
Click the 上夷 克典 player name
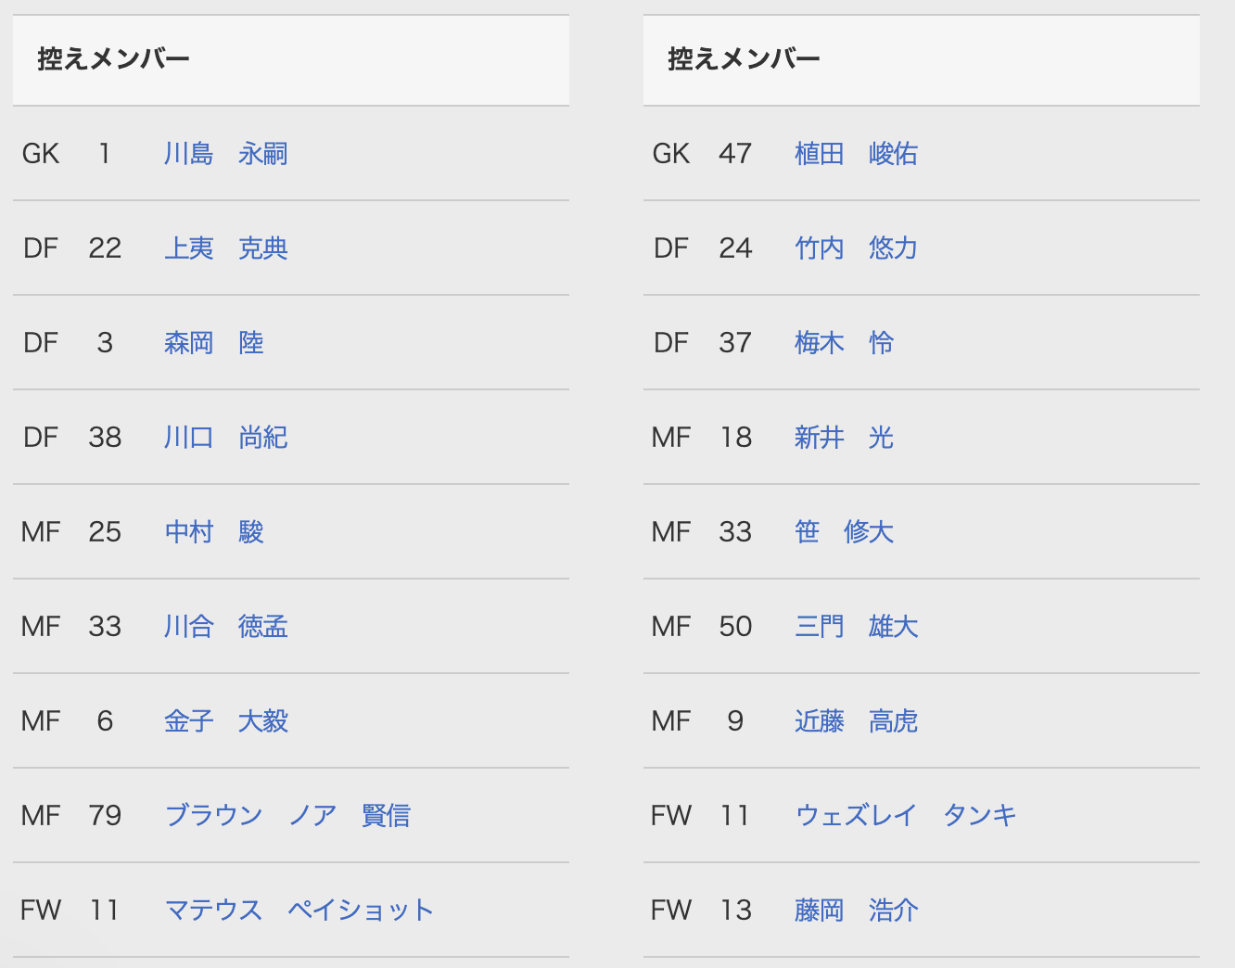pyautogui.click(x=225, y=248)
